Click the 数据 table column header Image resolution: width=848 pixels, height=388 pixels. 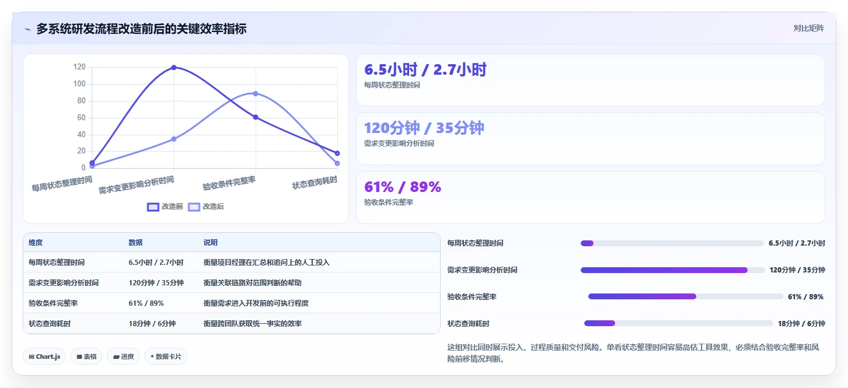[136, 243]
